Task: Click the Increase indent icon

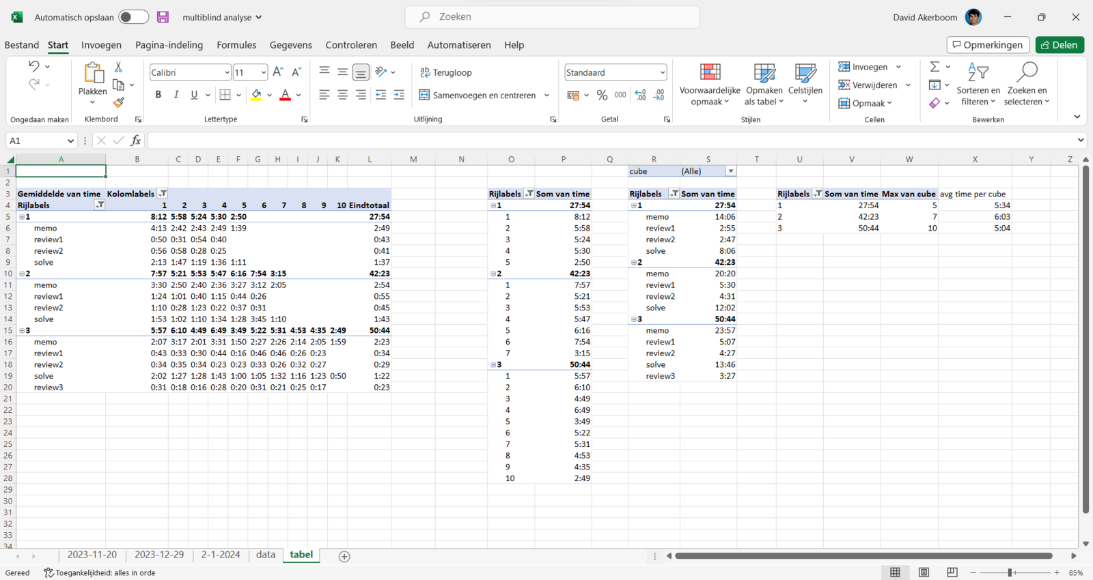Action: pos(399,95)
